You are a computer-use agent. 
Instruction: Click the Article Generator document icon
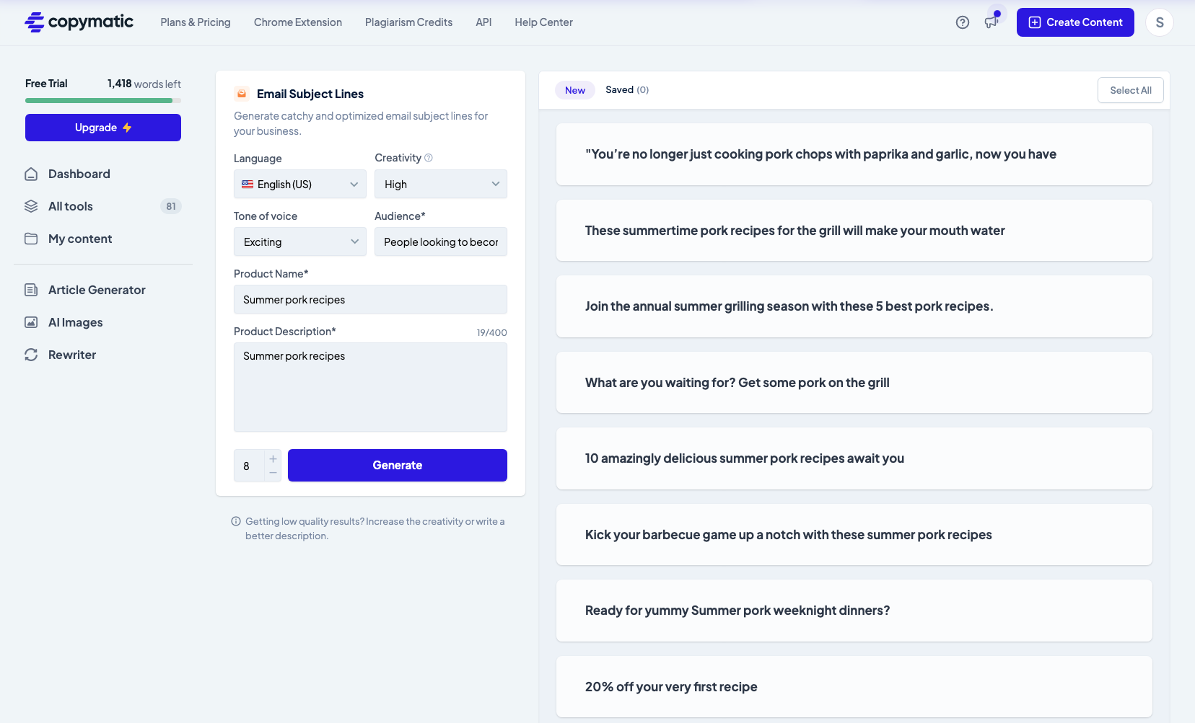[x=31, y=290]
